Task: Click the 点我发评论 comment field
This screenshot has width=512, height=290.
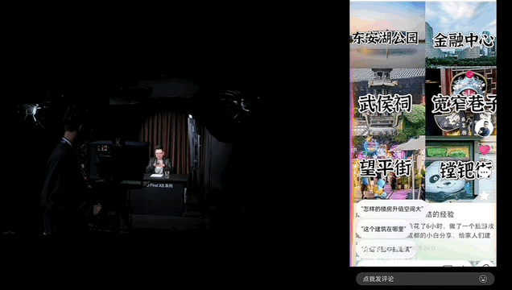Action: tap(425, 279)
